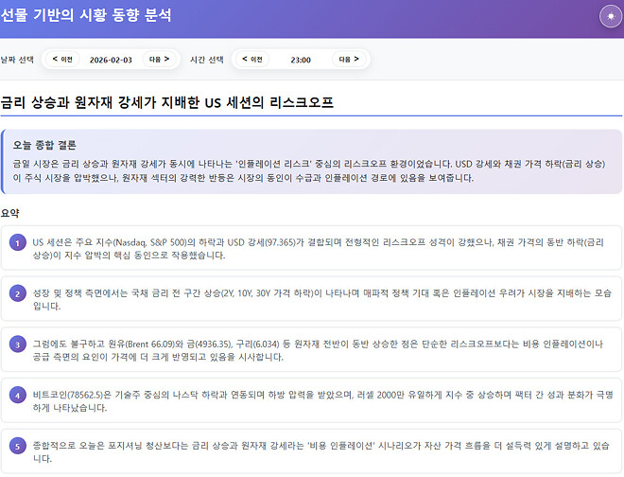Go to previous date with 이전 button
This screenshot has width=624, height=477.
point(62,60)
